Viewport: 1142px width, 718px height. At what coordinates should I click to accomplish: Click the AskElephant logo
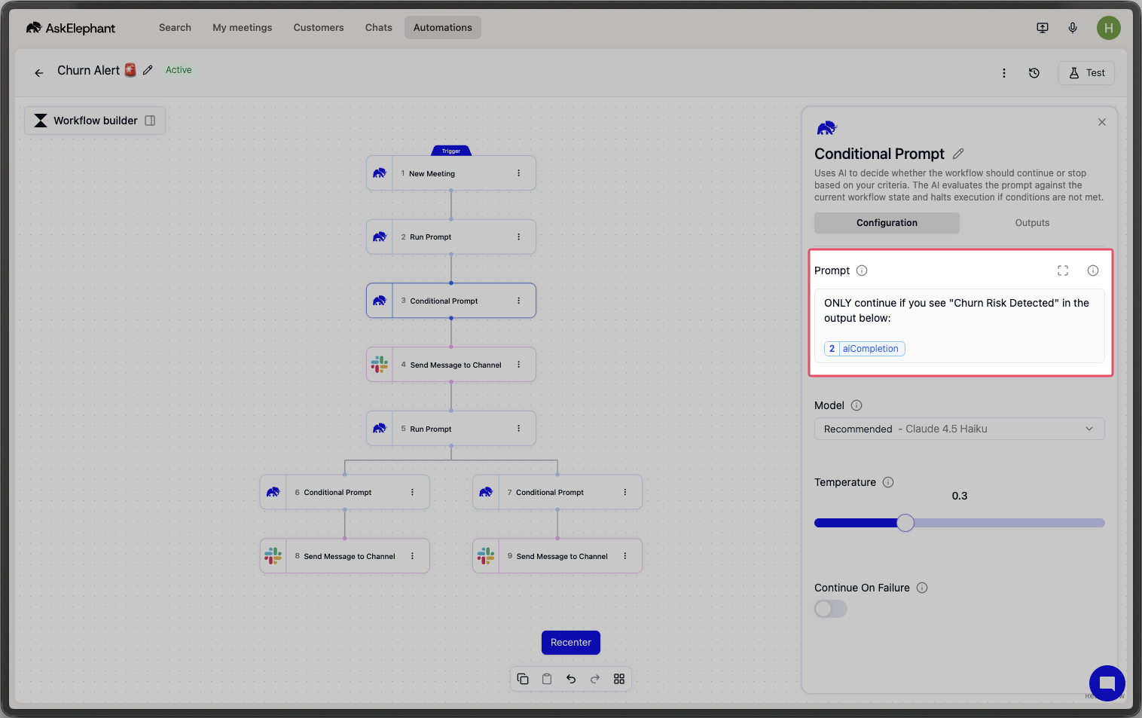[x=71, y=28]
